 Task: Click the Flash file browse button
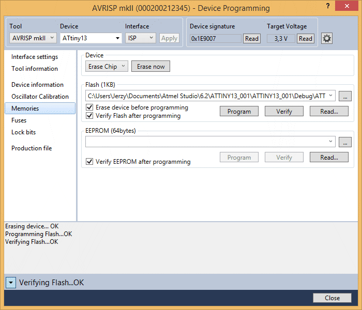coord(345,96)
